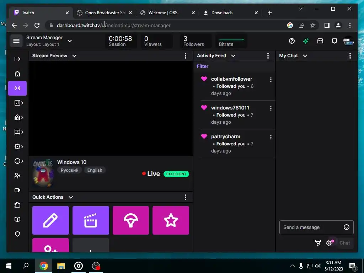Expand the Content sidebar section
This screenshot has width=364, height=273.
pos(18,132)
